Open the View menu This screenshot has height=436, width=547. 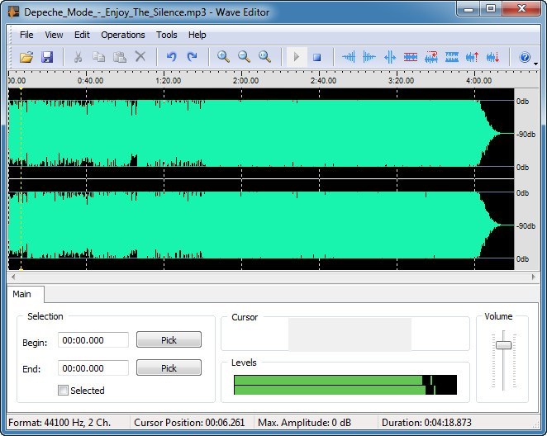coord(54,35)
